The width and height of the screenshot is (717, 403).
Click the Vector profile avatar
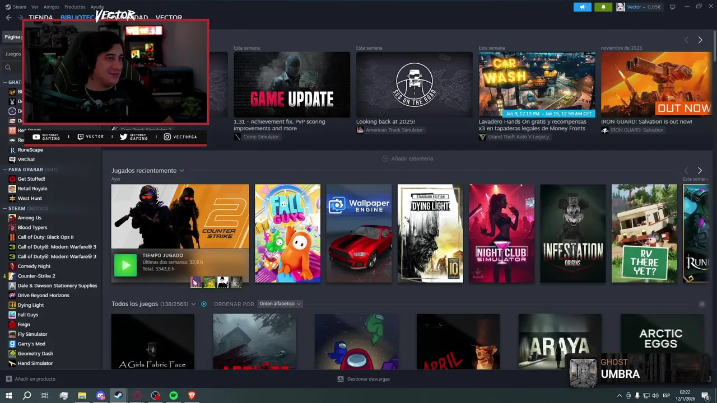coord(621,7)
